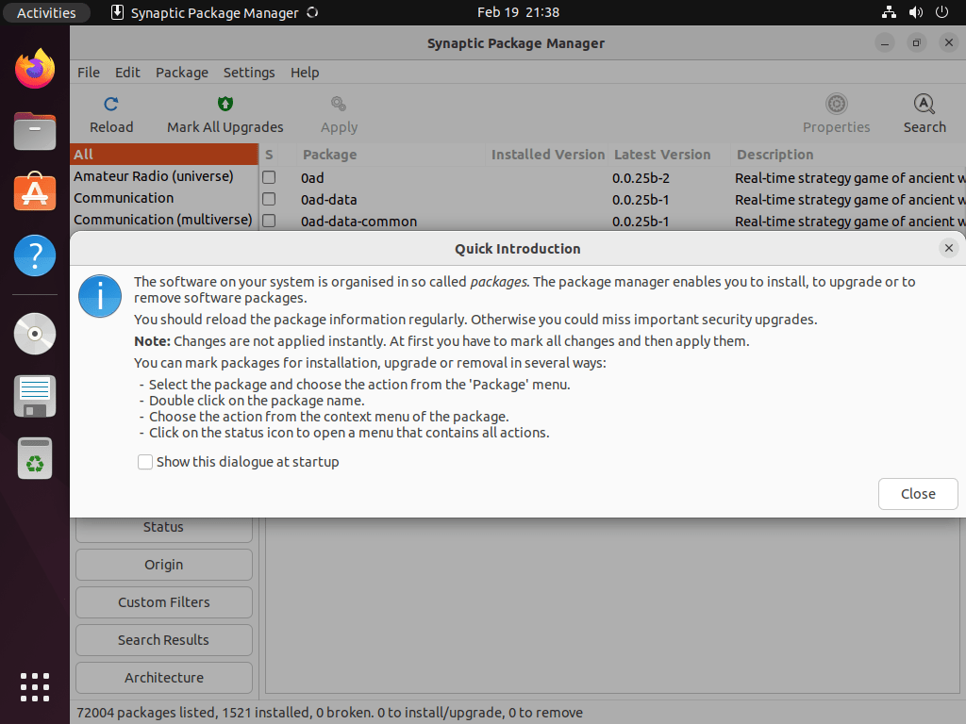
Task: Click the Show Applications grid icon
Action: point(34,687)
